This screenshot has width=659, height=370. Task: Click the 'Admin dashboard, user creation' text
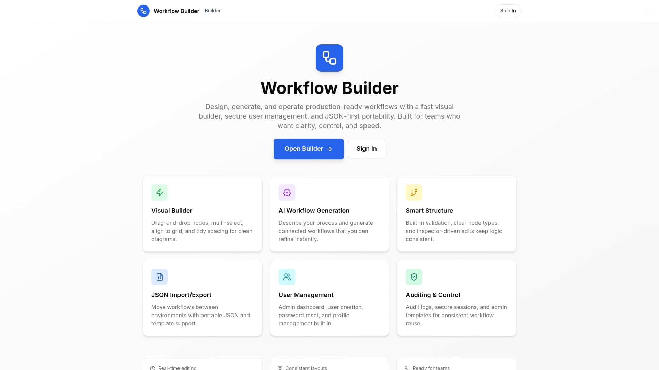tap(321, 316)
